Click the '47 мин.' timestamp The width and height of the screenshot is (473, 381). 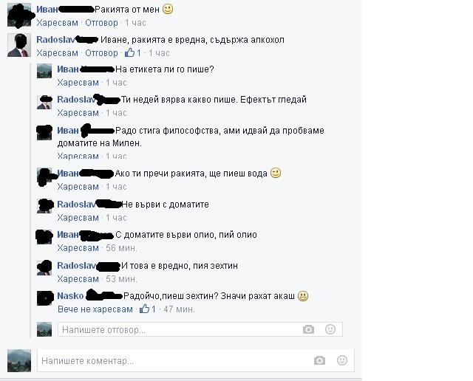pyautogui.click(x=179, y=309)
